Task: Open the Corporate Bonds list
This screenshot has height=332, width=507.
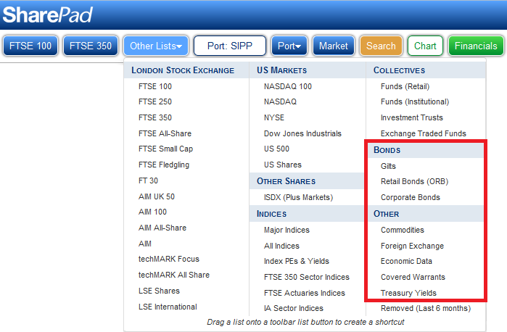Action: [x=411, y=197]
